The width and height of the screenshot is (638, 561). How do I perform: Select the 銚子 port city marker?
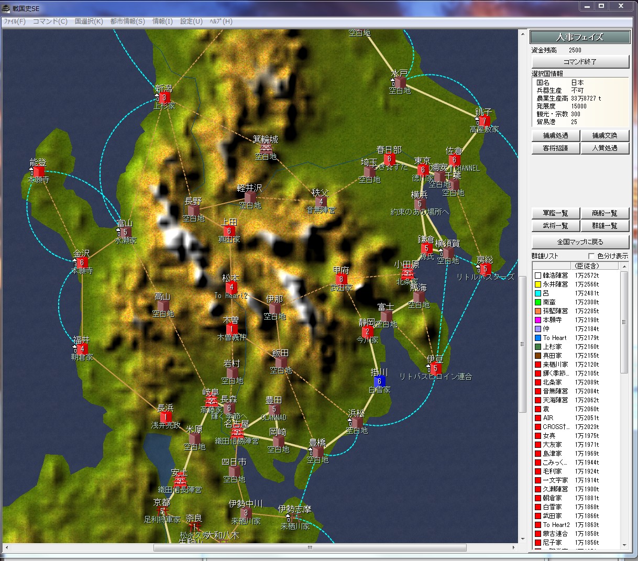tap(483, 121)
